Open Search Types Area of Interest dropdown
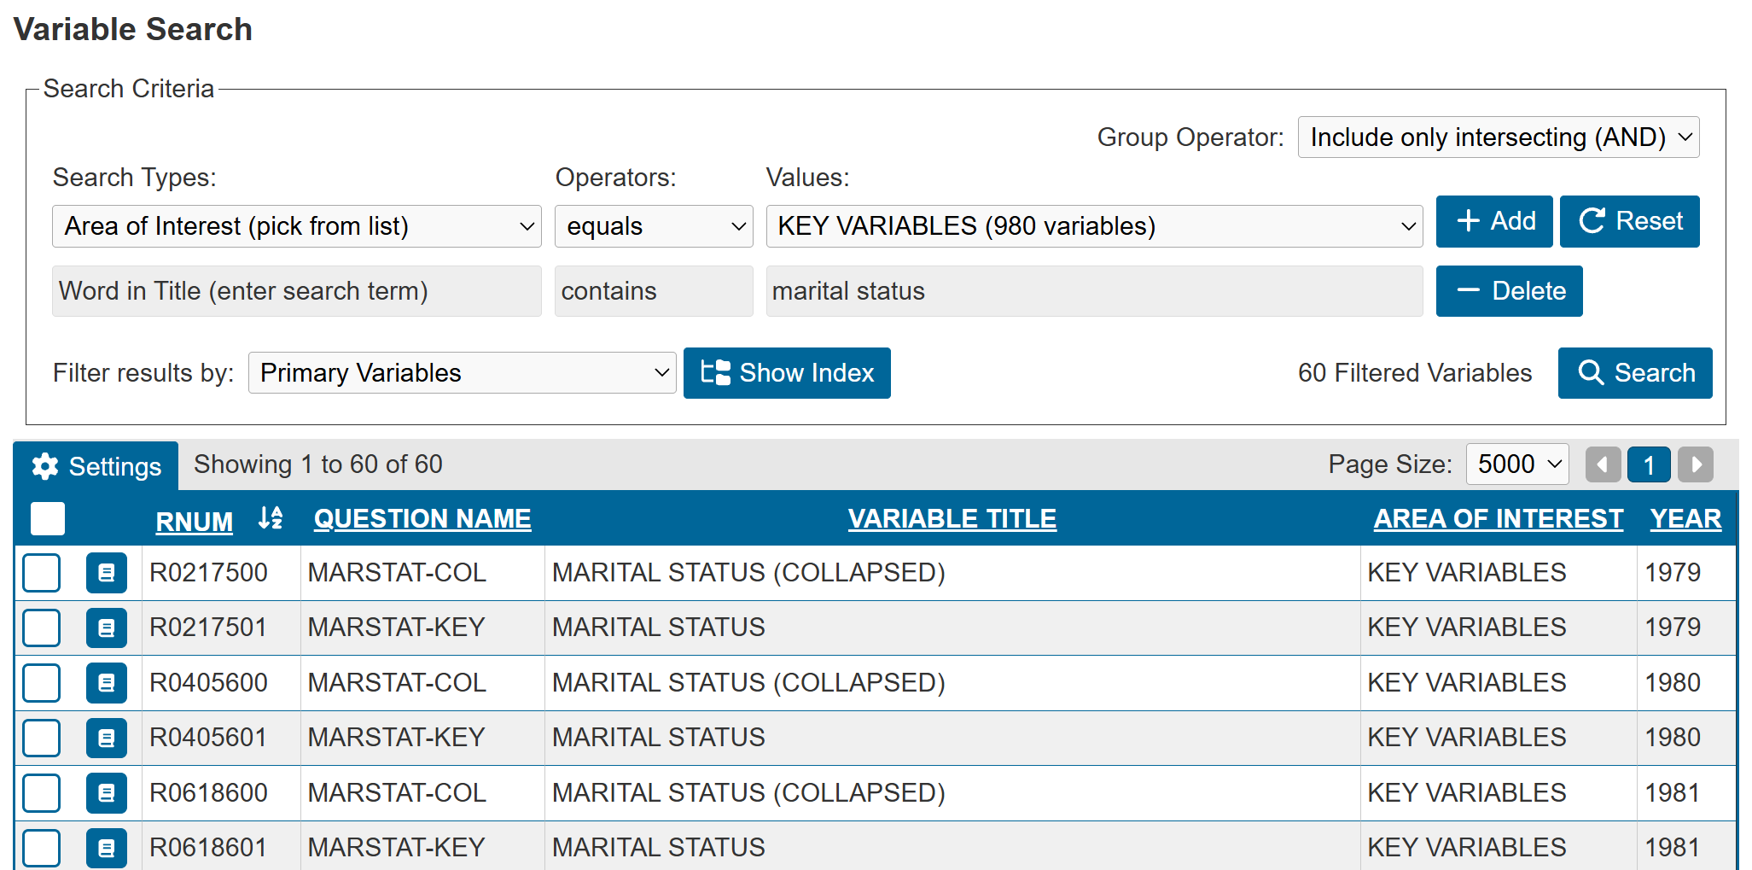 (x=297, y=226)
